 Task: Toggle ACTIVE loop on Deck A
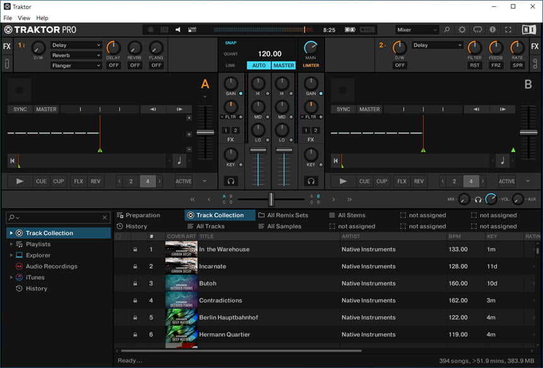click(x=184, y=181)
